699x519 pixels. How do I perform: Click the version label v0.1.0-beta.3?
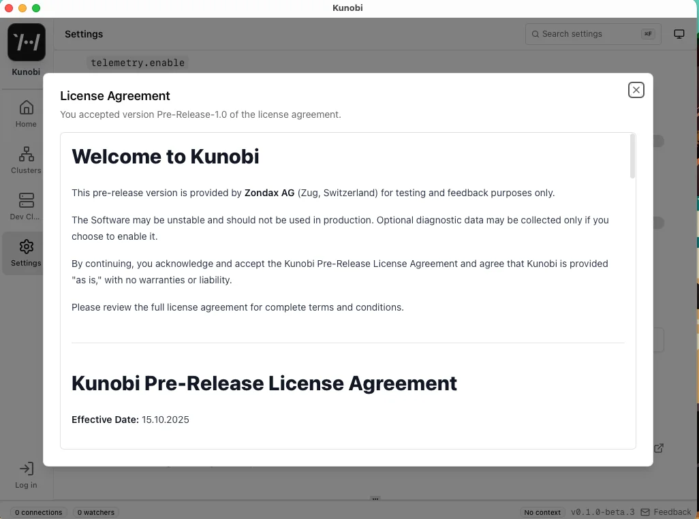pyautogui.click(x=603, y=512)
